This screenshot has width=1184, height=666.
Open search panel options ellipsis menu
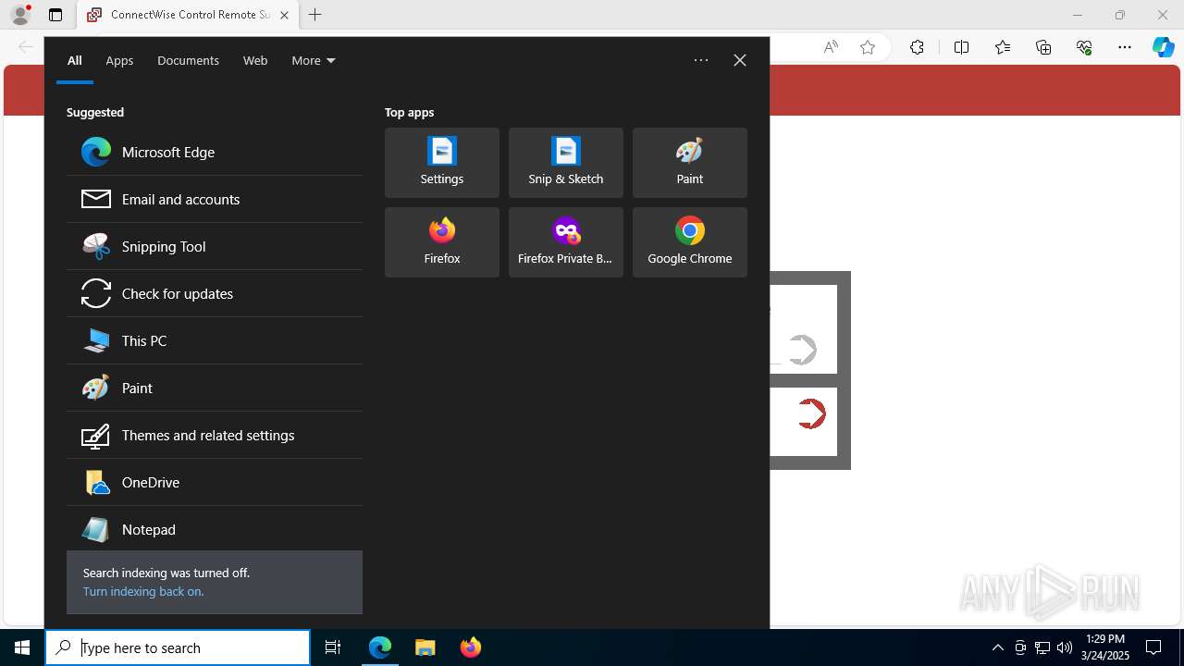click(x=701, y=60)
